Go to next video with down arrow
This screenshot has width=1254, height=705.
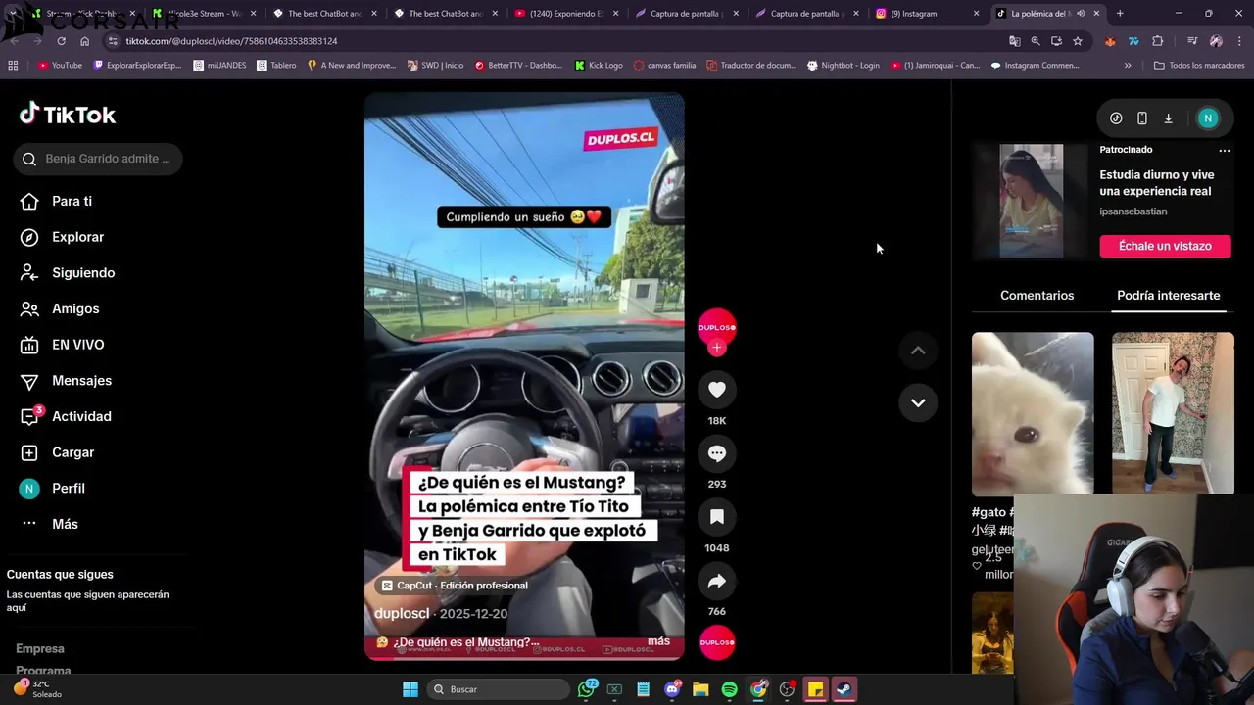click(918, 402)
